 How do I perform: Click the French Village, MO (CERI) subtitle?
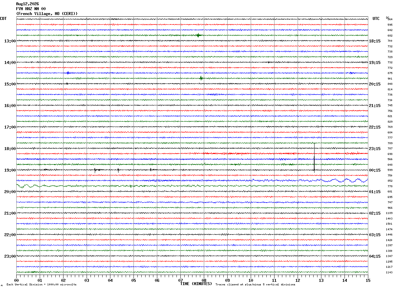[x=47, y=14]
